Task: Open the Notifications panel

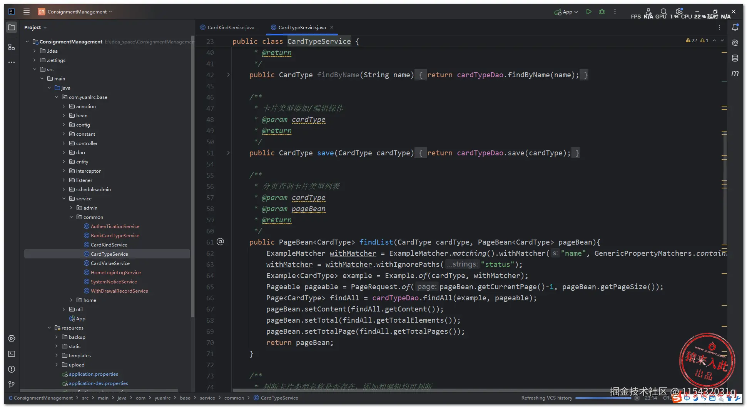Action: click(735, 27)
